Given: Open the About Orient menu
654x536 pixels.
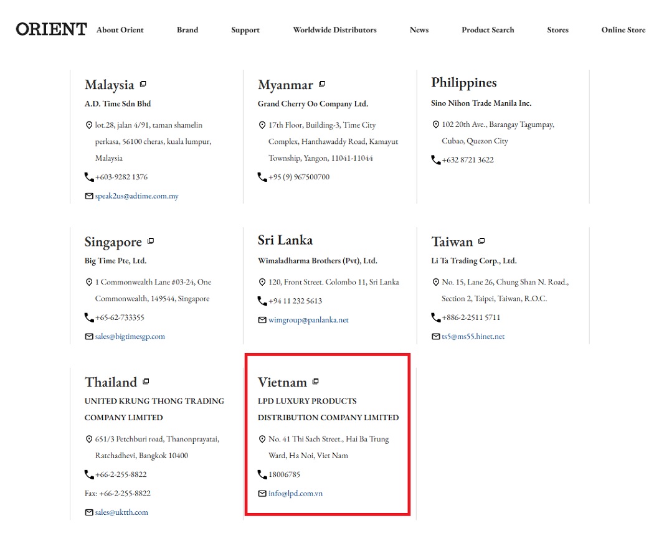Looking at the screenshot, I should click(120, 30).
